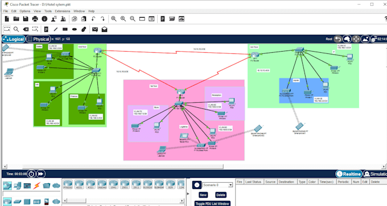The width and height of the screenshot is (387, 206).
Task: Select the End Devices category
Action: (x=17, y=186)
